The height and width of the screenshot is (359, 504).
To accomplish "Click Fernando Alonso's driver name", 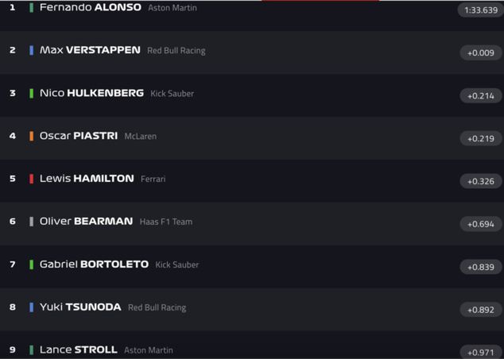I will tap(90, 7).
